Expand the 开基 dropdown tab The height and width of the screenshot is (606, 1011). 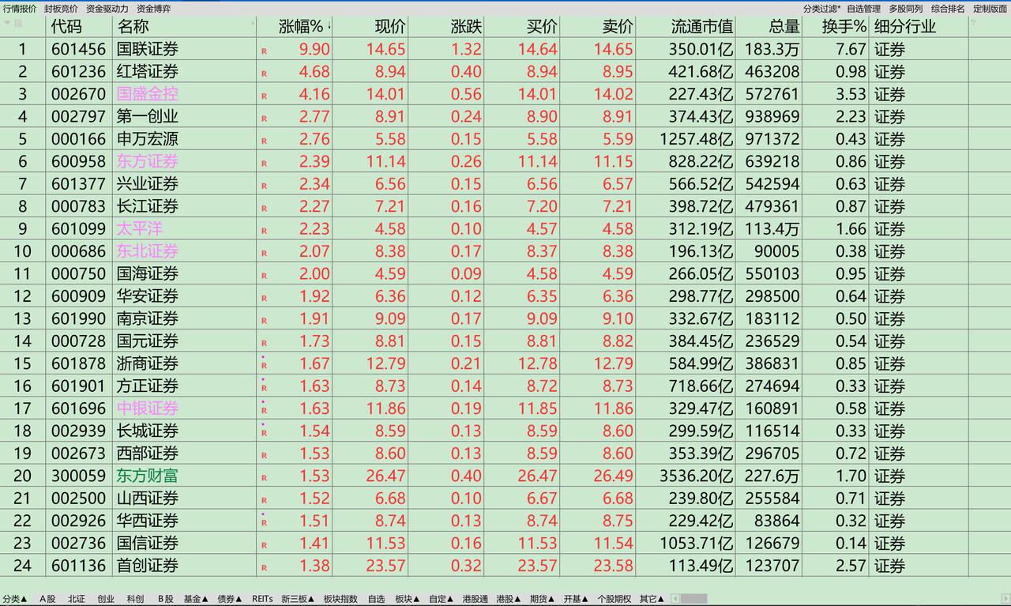(x=577, y=599)
